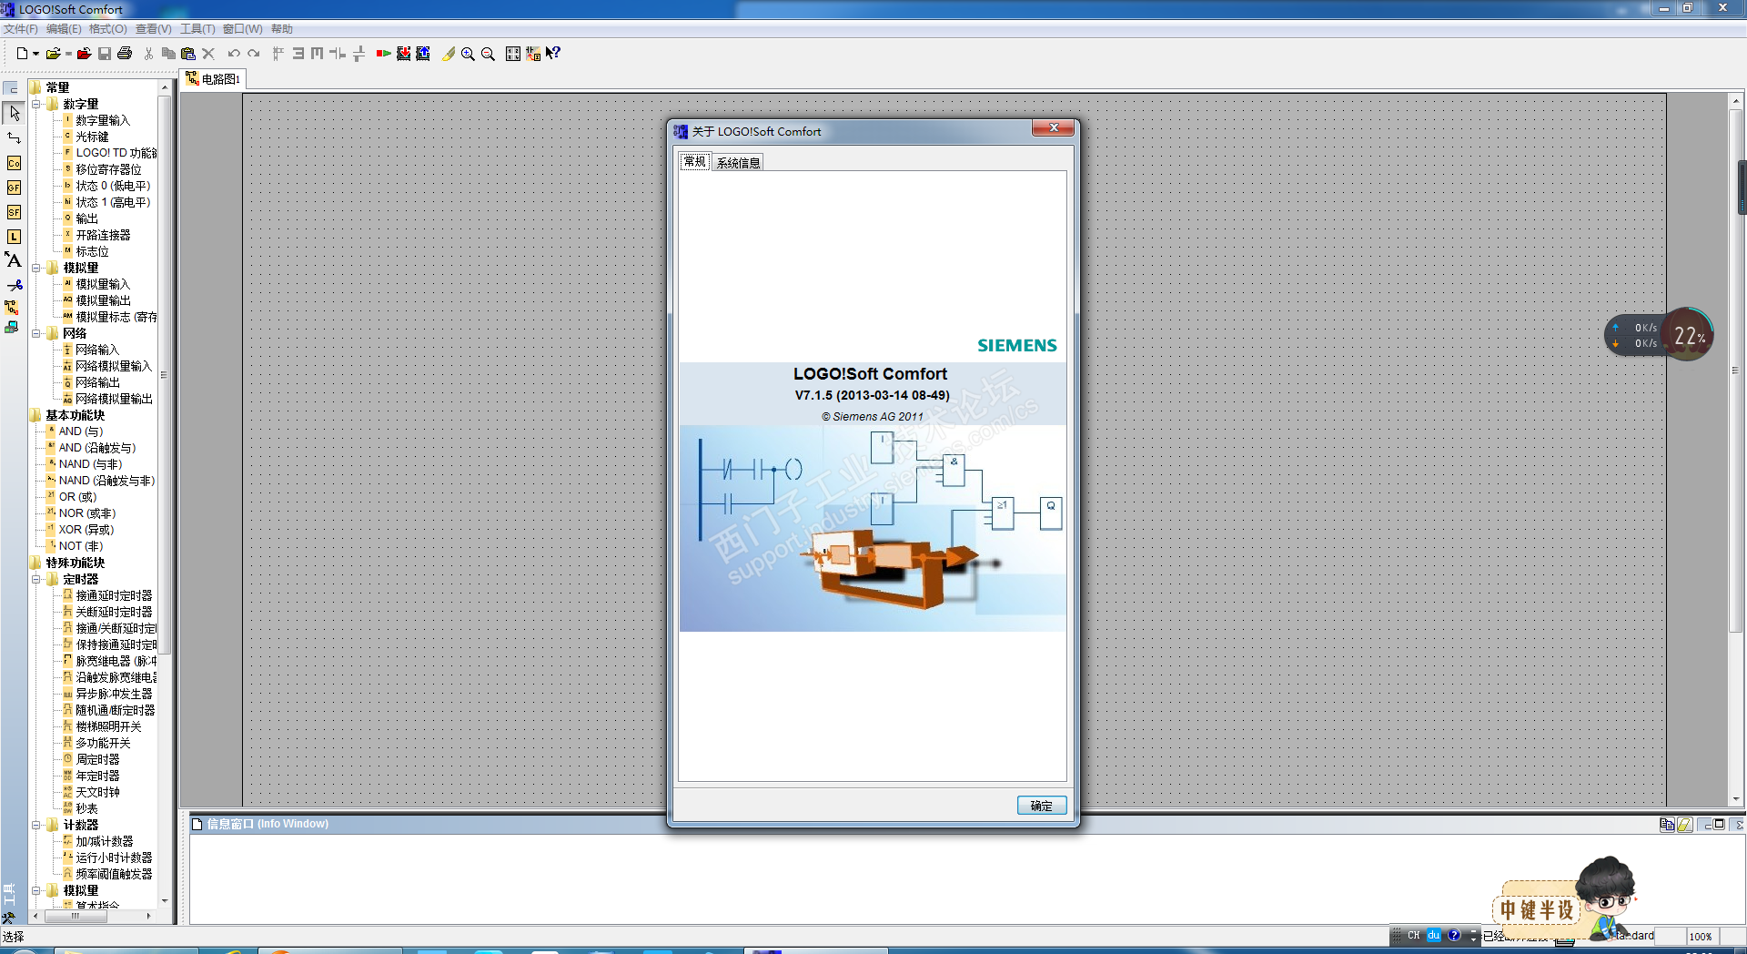Select the 电路图1 document tab

214,79
